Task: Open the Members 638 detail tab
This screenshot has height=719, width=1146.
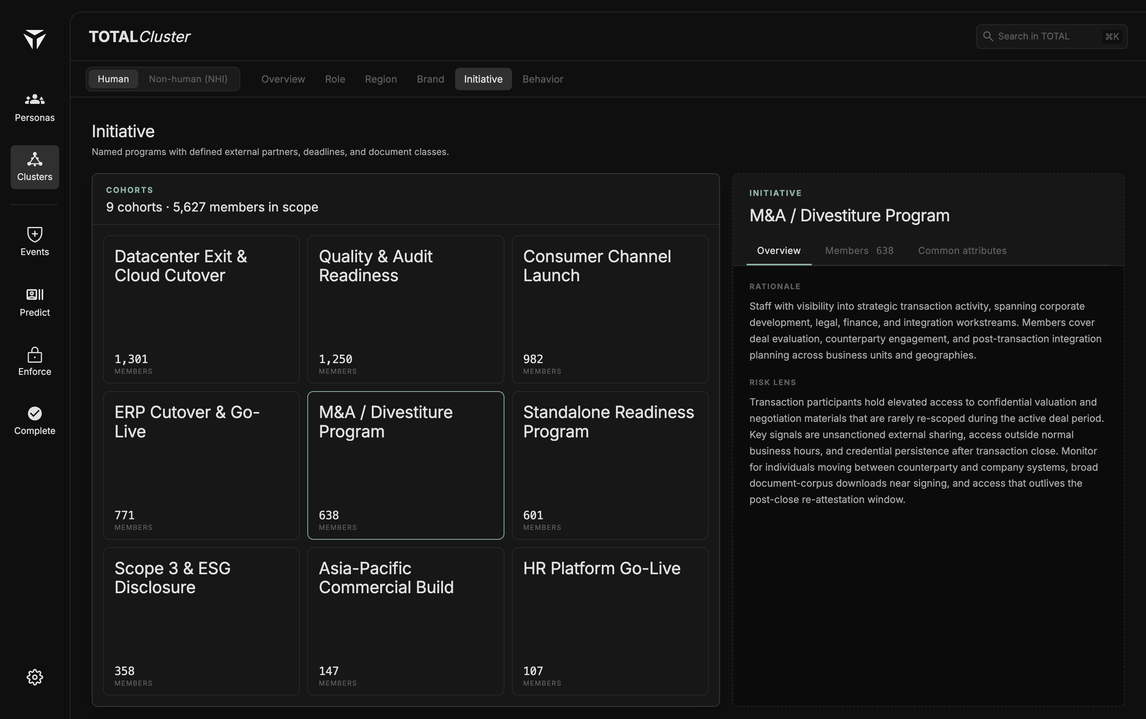Action: click(859, 251)
